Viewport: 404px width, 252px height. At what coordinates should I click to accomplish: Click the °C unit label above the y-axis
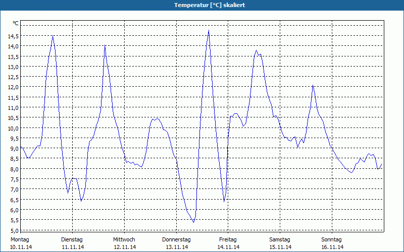pos(16,23)
